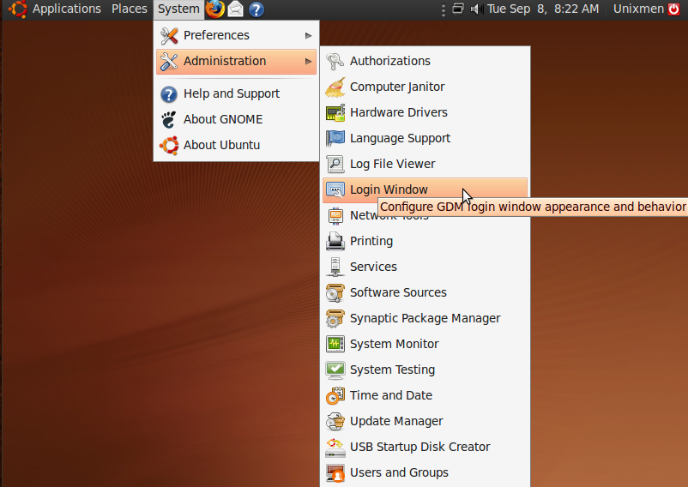
Task: Click the Administration wrench icon
Action: tap(169, 62)
